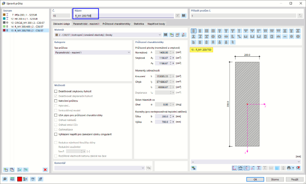
Task: Enable Vyhlazení napětí pro zamezení vzniku singularit
Action: pos(56,134)
